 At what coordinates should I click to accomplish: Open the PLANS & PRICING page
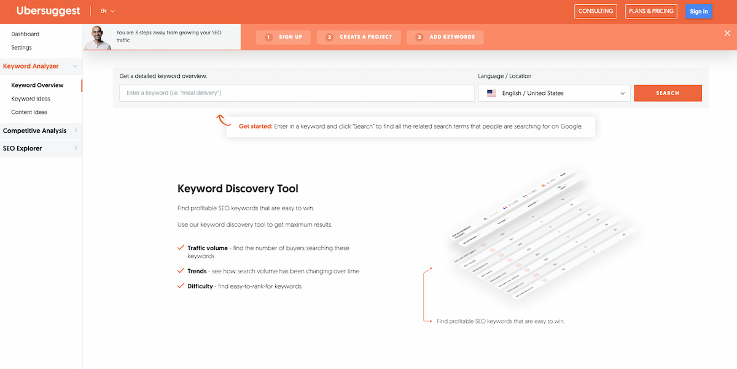[651, 11]
